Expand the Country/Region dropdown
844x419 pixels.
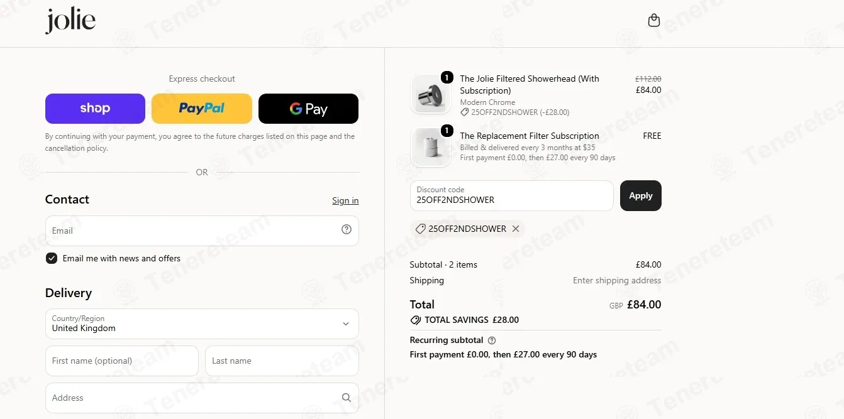(x=202, y=324)
